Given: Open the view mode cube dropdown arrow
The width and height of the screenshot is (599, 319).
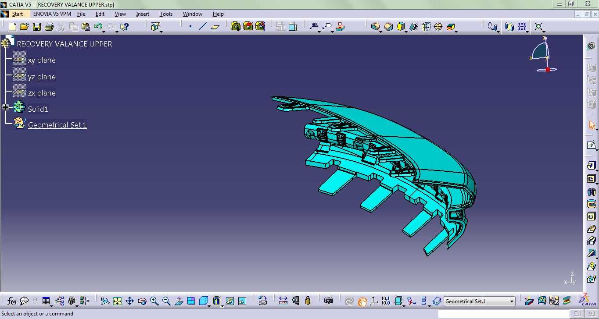Looking at the screenshot, I should [x=209, y=305].
